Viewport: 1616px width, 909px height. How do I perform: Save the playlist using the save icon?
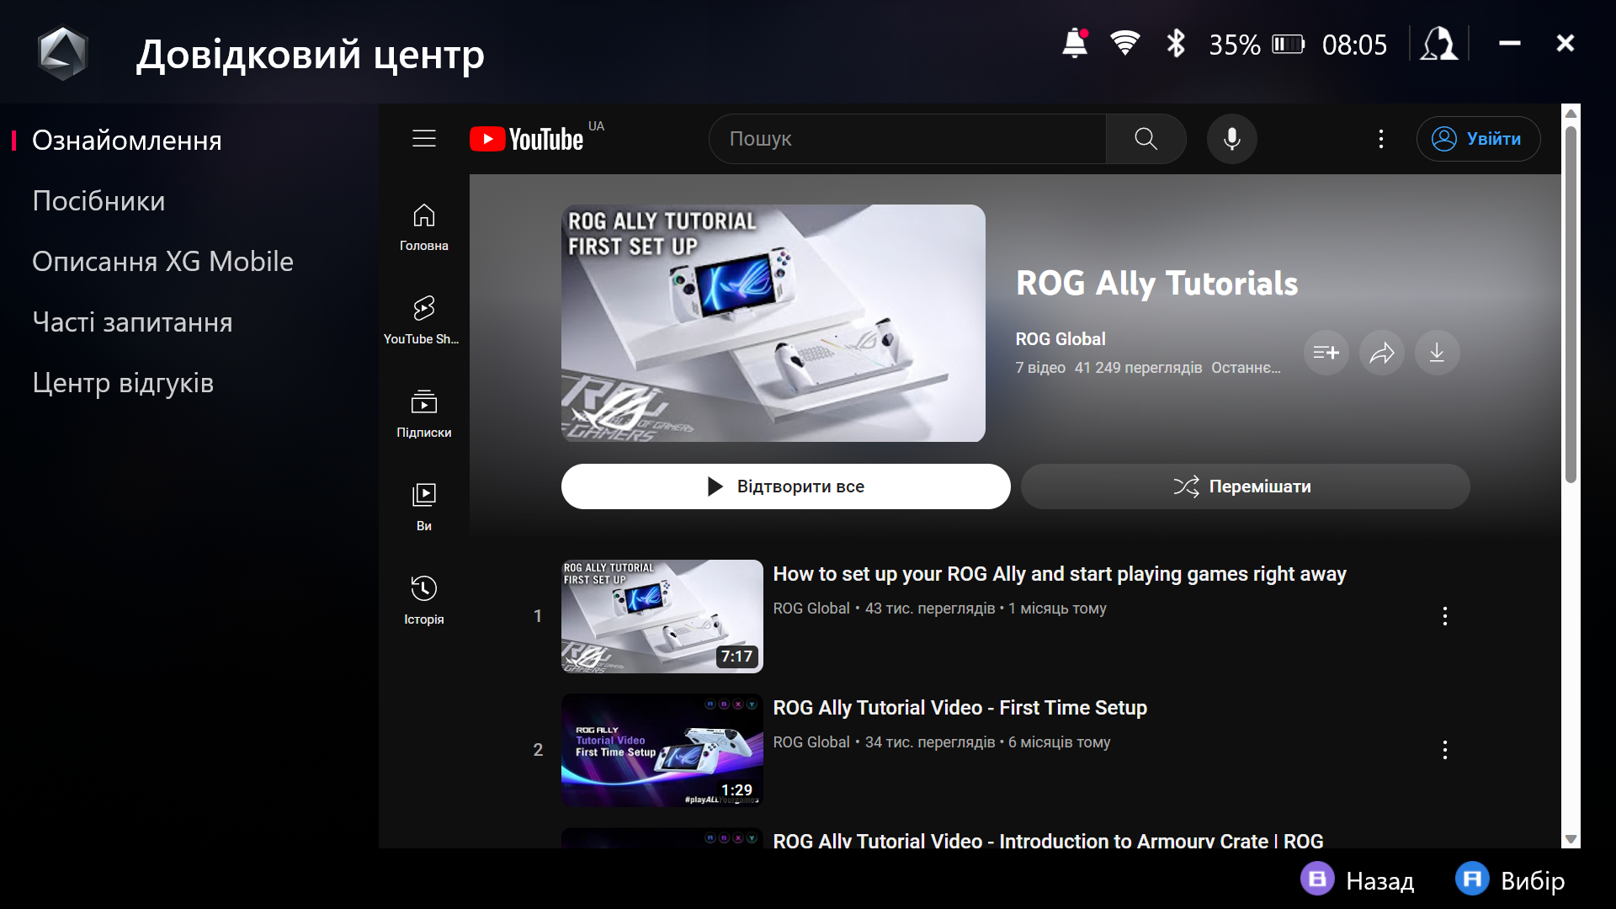coord(1326,353)
